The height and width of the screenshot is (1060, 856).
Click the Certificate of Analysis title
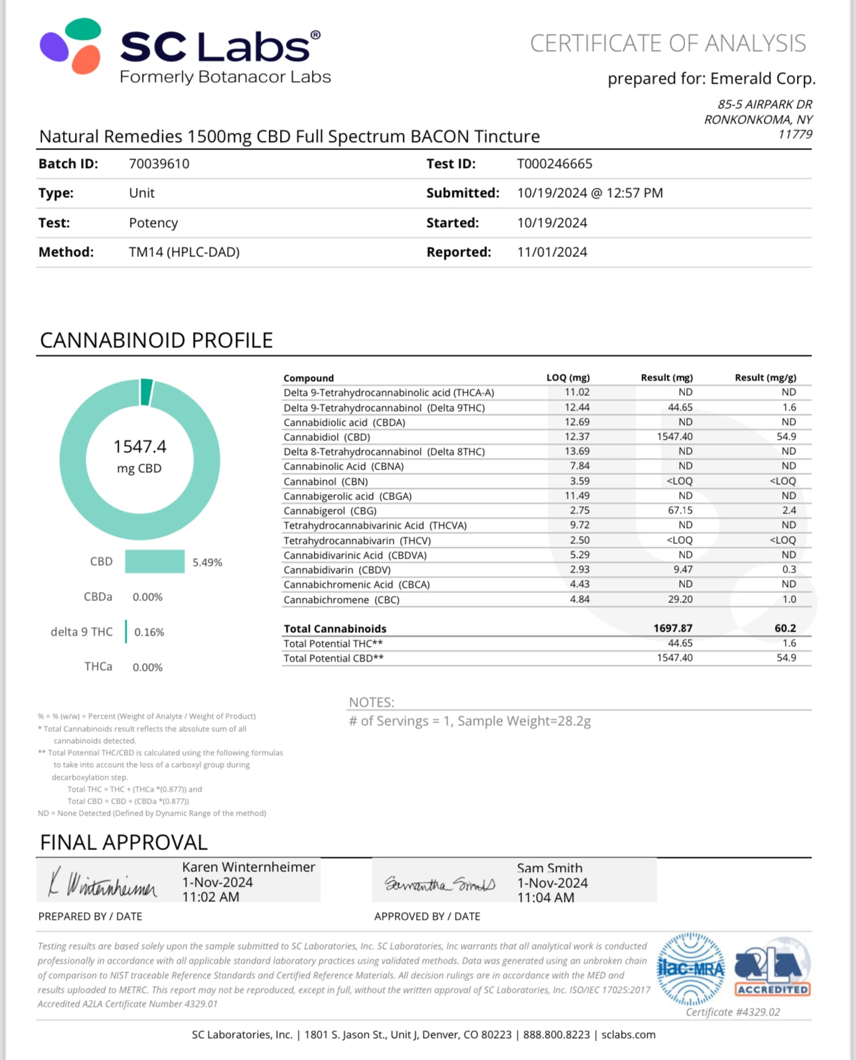pos(668,44)
